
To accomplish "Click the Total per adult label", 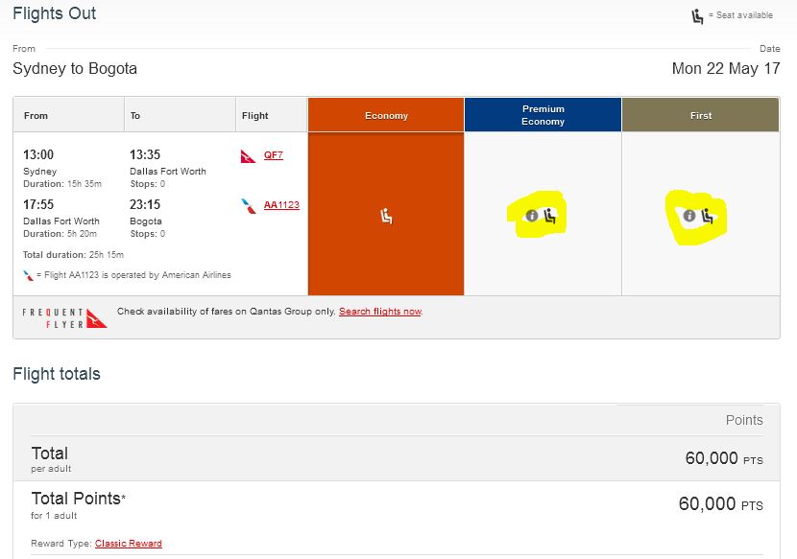I will 51,458.
